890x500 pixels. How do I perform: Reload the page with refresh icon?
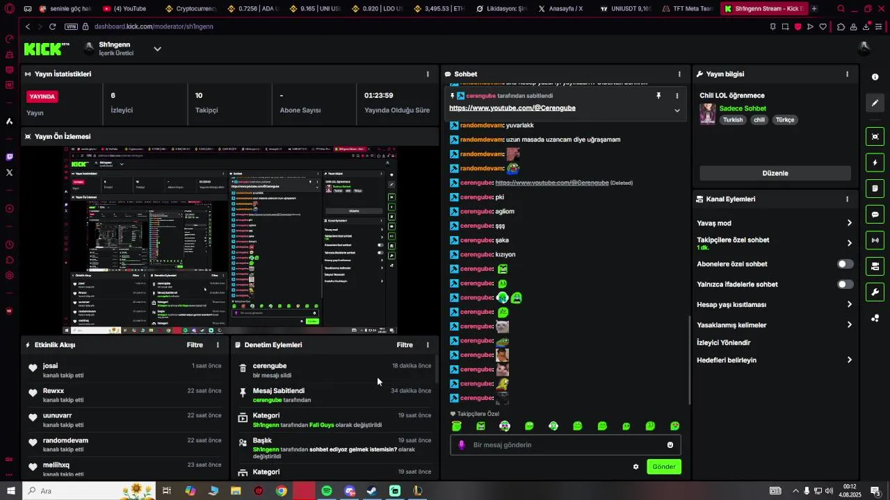[x=52, y=26]
